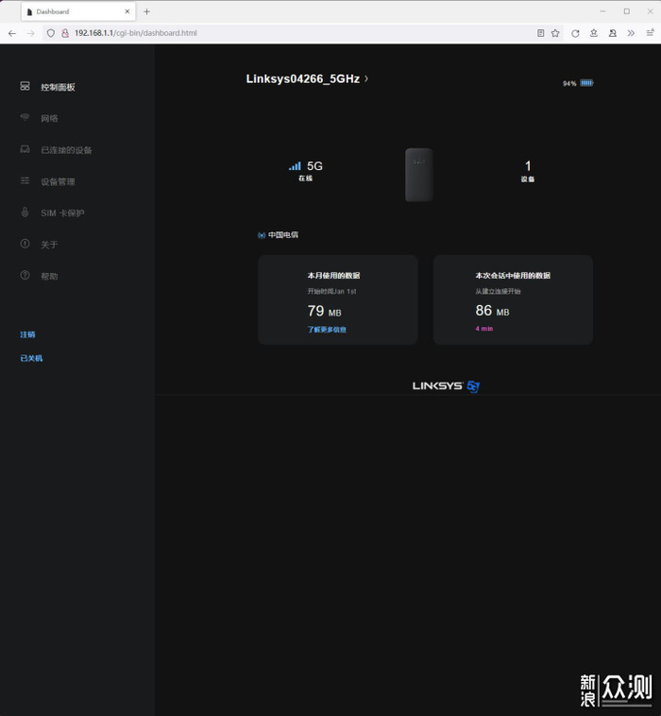Screen dimensions: 661x716
Task: Toggle reader view icon in address bar
Action: pos(540,33)
